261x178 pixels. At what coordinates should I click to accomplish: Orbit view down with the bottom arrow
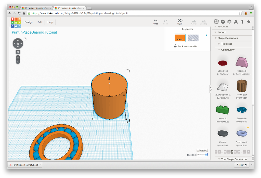(18, 47)
